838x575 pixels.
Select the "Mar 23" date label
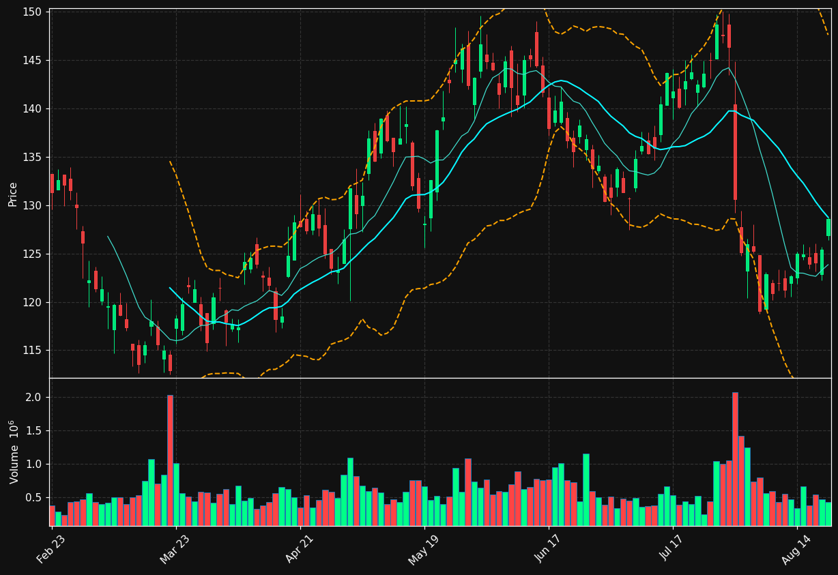tap(175, 548)
